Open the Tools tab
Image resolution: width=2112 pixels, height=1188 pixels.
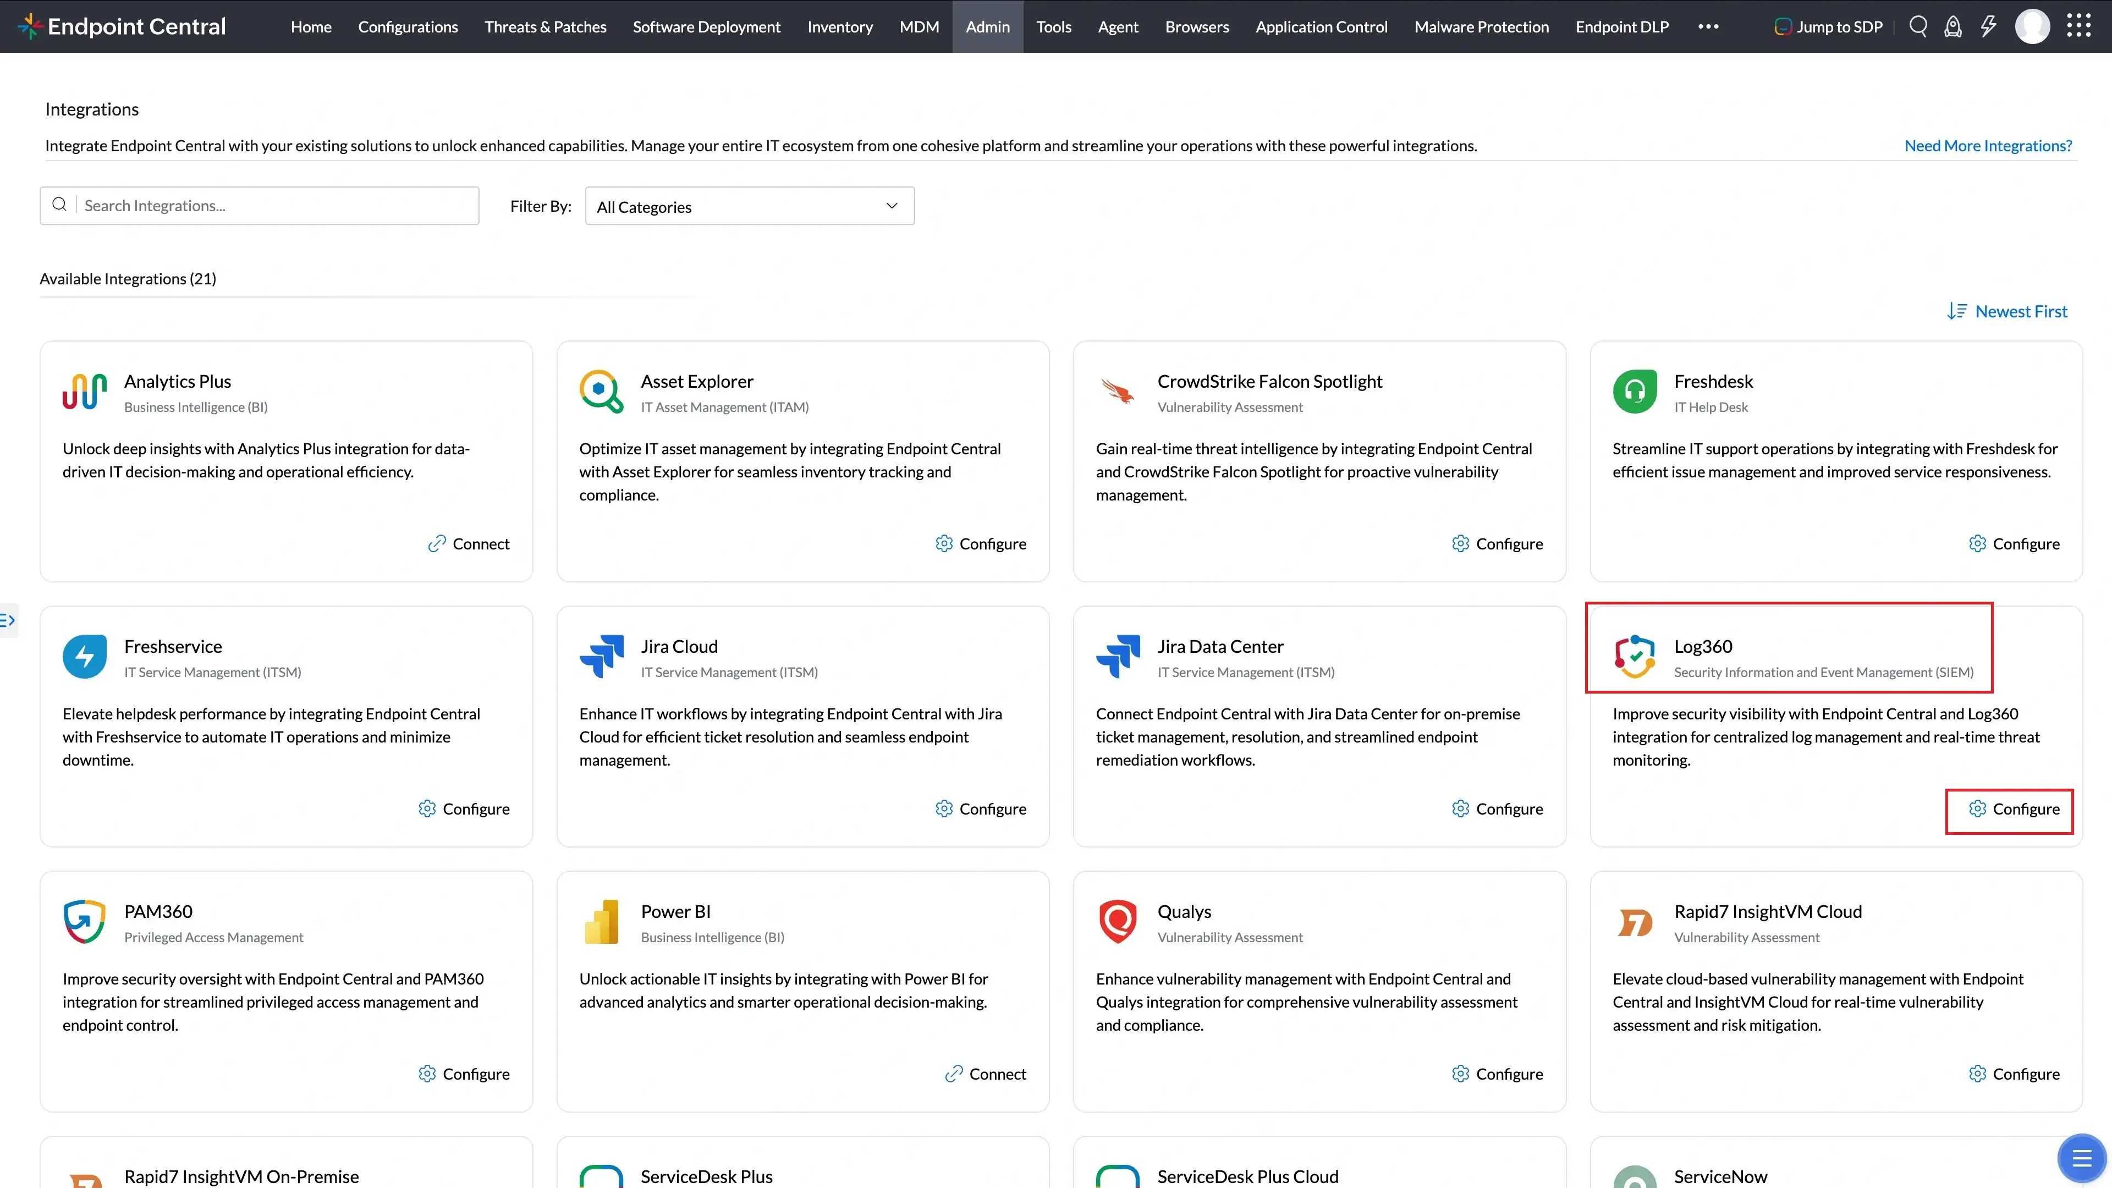click(x=1054, y=26)
